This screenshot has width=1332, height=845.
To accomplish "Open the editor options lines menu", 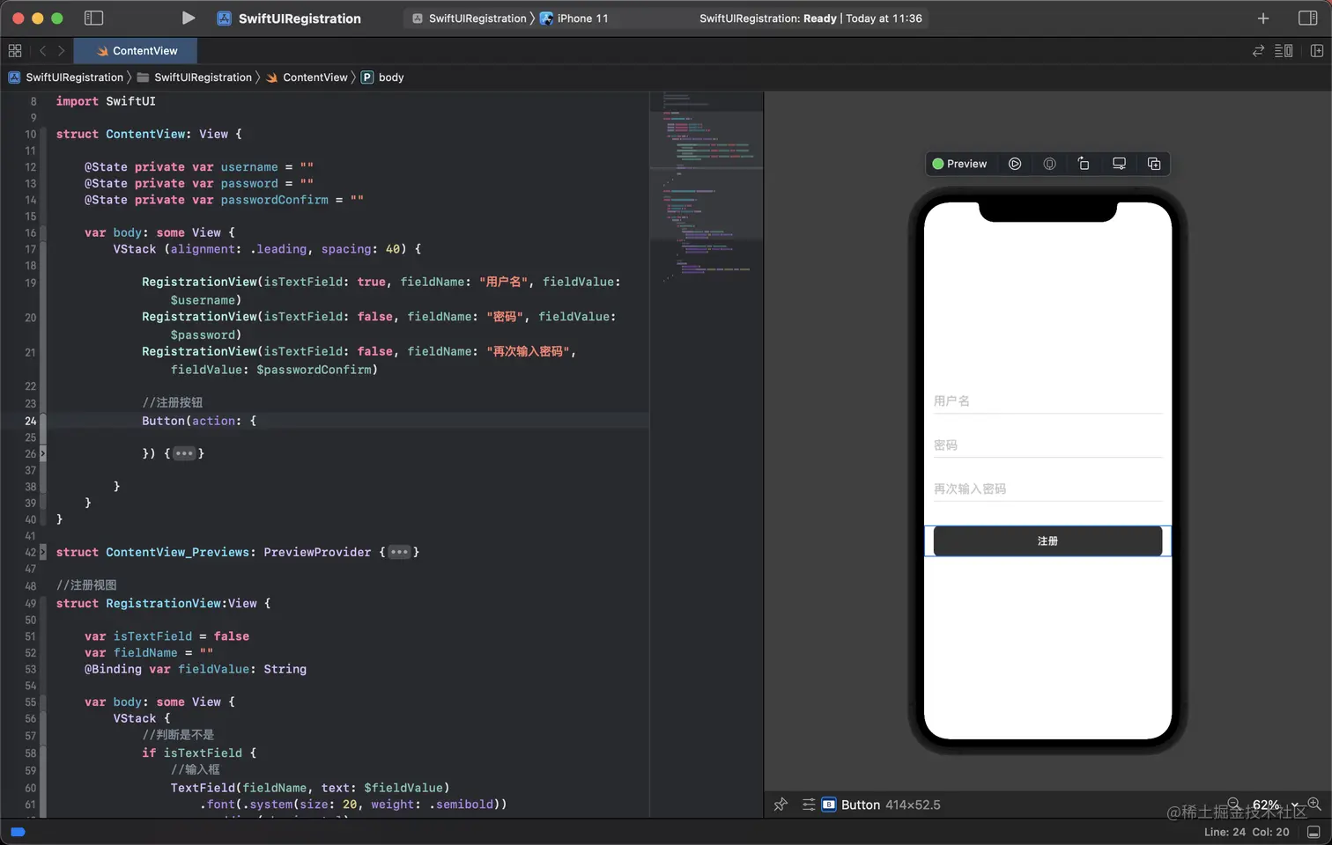I will pyautogui.click(x=1284, y=51).
